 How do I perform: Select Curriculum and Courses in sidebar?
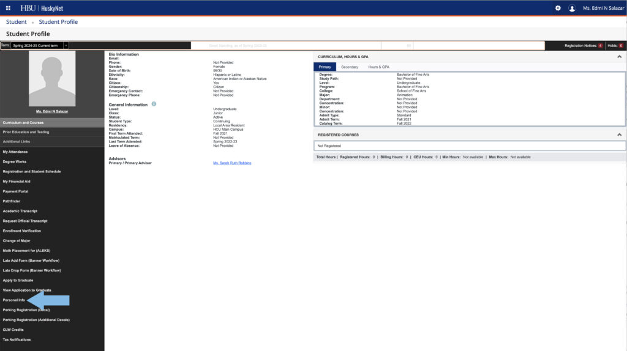tap(52, 122)
